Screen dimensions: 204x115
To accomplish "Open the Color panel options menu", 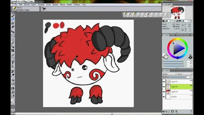I will tap(192, 35).
